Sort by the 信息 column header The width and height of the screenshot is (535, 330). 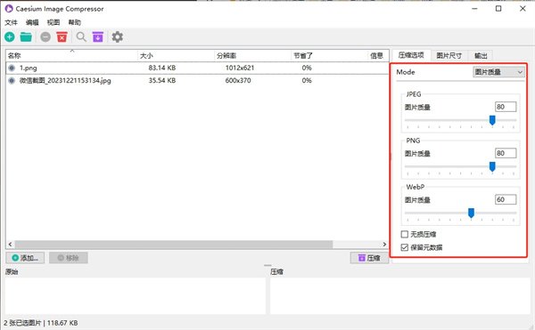point(378,55)
